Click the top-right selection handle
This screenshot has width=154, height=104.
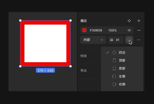[x=70, y=20]
